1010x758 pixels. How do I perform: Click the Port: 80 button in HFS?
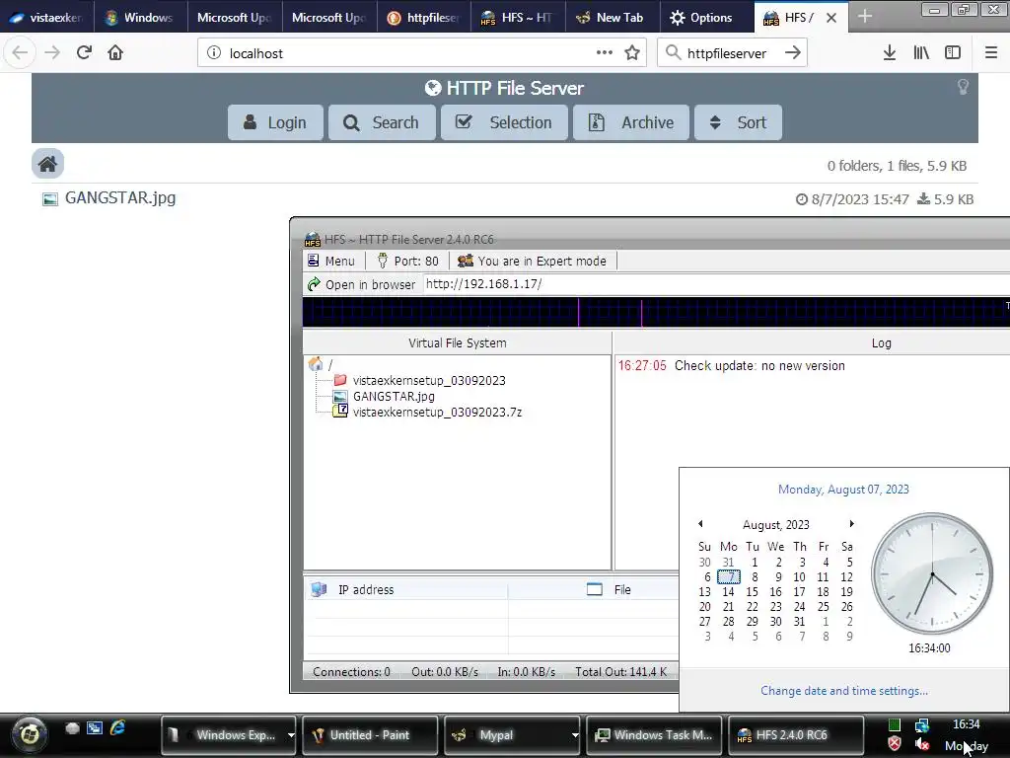coord(407,261)
